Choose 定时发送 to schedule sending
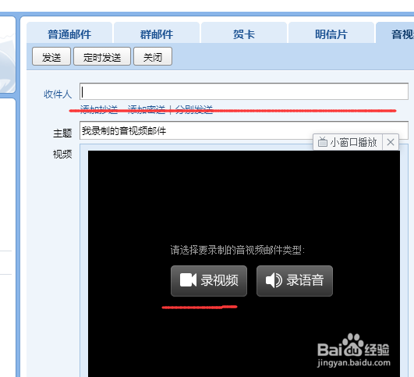 pos(102,56)
